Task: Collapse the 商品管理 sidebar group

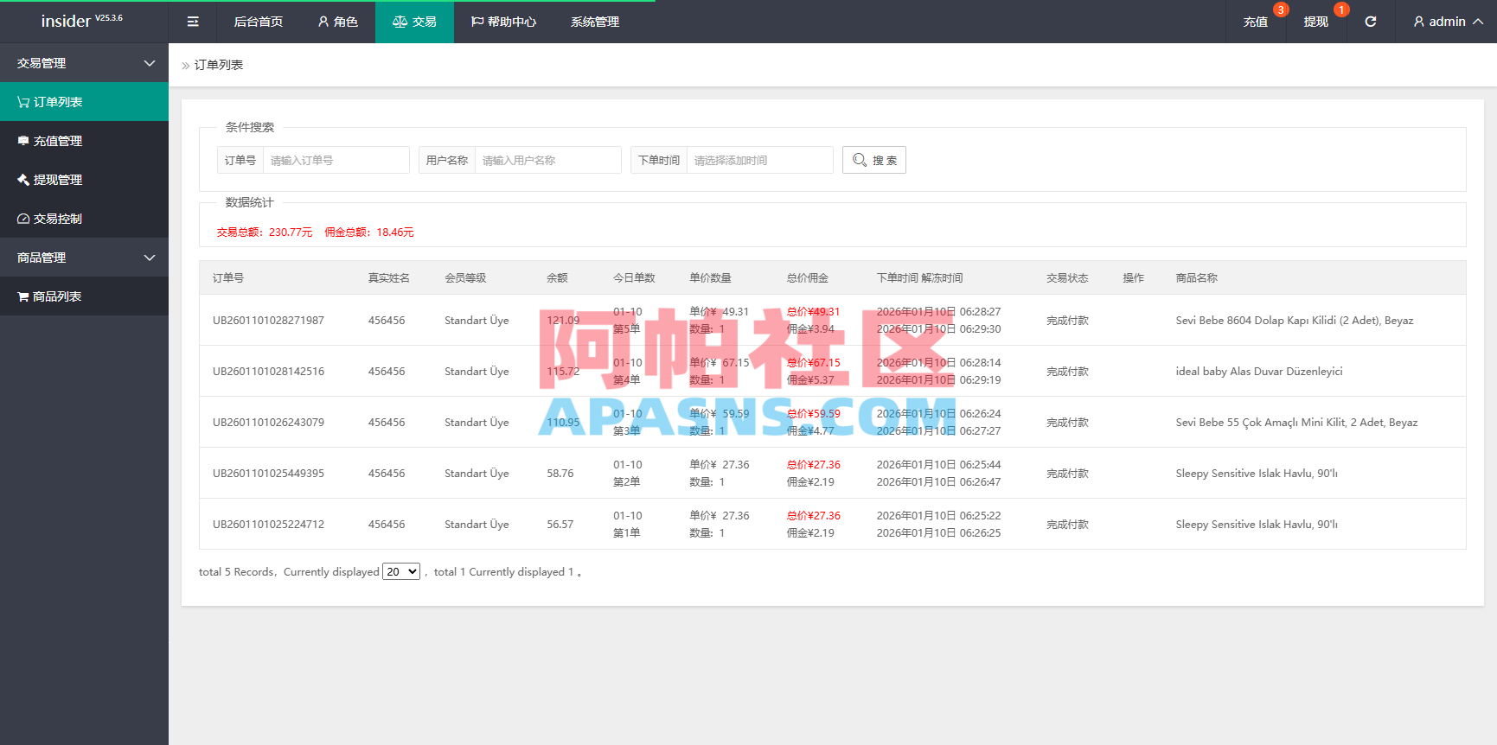Action: [x=84, y=258]
